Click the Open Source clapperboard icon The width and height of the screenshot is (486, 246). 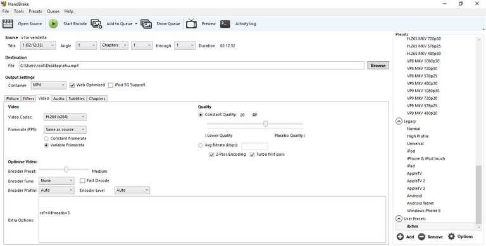(8, 24)
